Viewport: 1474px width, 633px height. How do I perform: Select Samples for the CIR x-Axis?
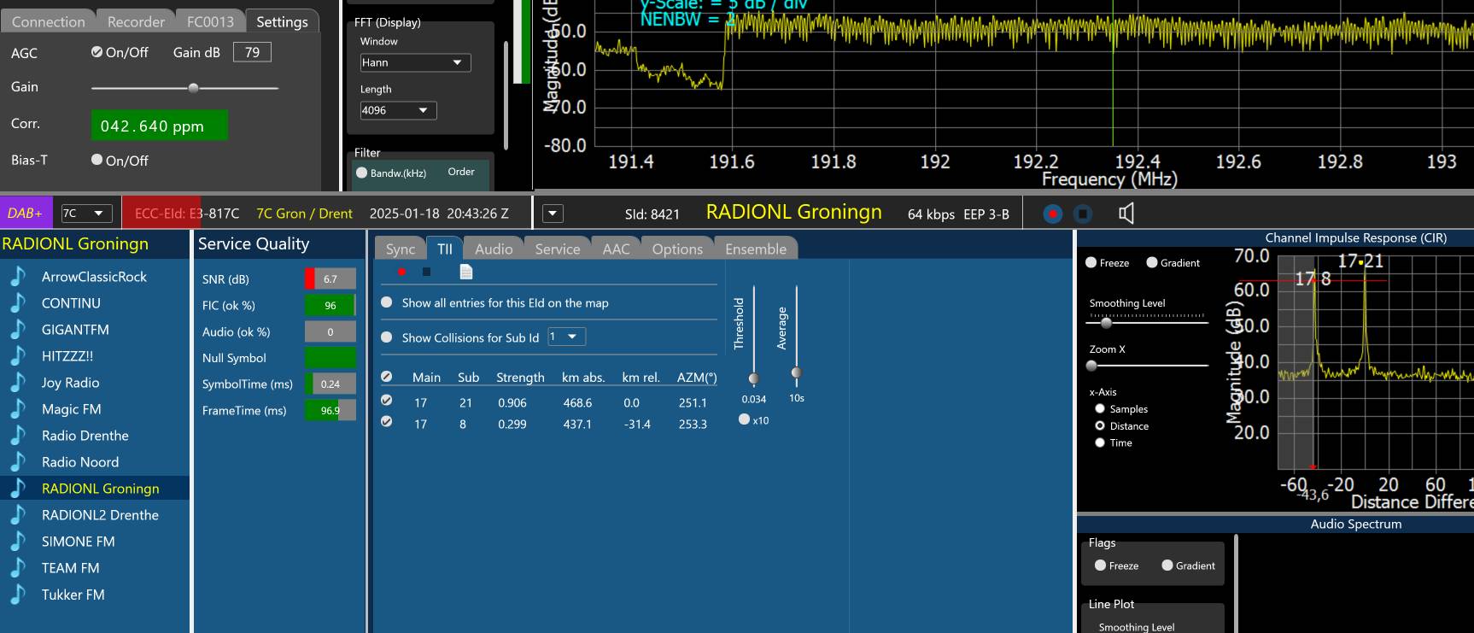1100,409
